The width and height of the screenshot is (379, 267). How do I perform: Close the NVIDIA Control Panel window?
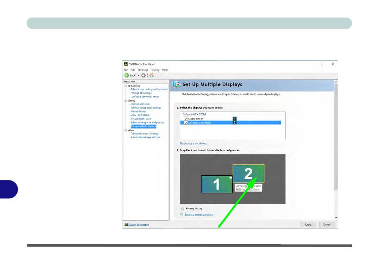[333, 64]
